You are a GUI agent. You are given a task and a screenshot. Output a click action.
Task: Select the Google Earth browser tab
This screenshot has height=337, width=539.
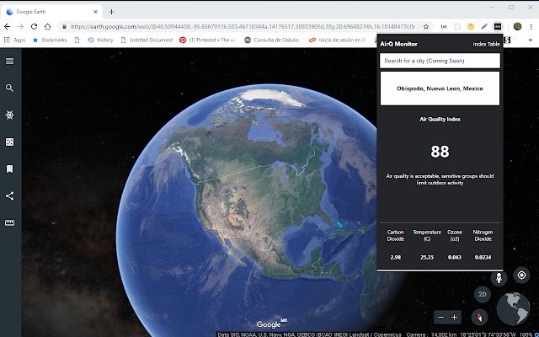(51, 12)
